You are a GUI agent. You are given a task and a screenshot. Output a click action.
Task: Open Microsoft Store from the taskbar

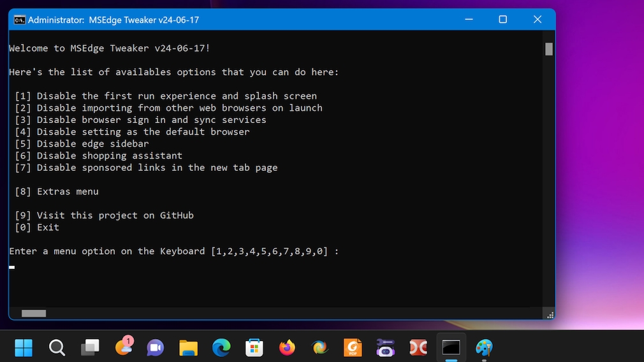254,348
